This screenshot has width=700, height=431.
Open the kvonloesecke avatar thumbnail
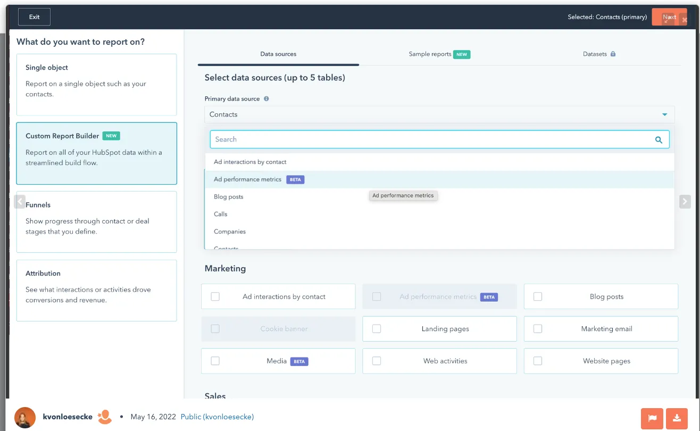[x=24, y=417]
